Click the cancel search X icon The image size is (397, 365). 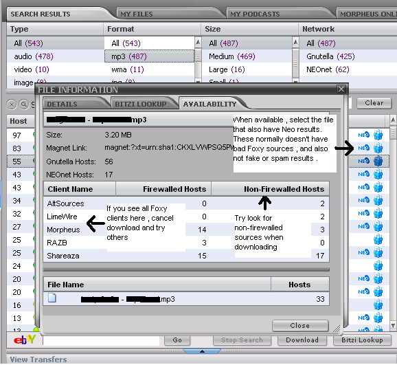[x=12, y=104]
